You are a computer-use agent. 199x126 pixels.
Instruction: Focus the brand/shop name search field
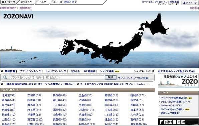pyautogui.click(x=57, y=77)
